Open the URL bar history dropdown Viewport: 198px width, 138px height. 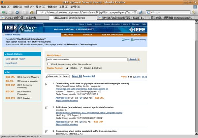coord(135,12)
